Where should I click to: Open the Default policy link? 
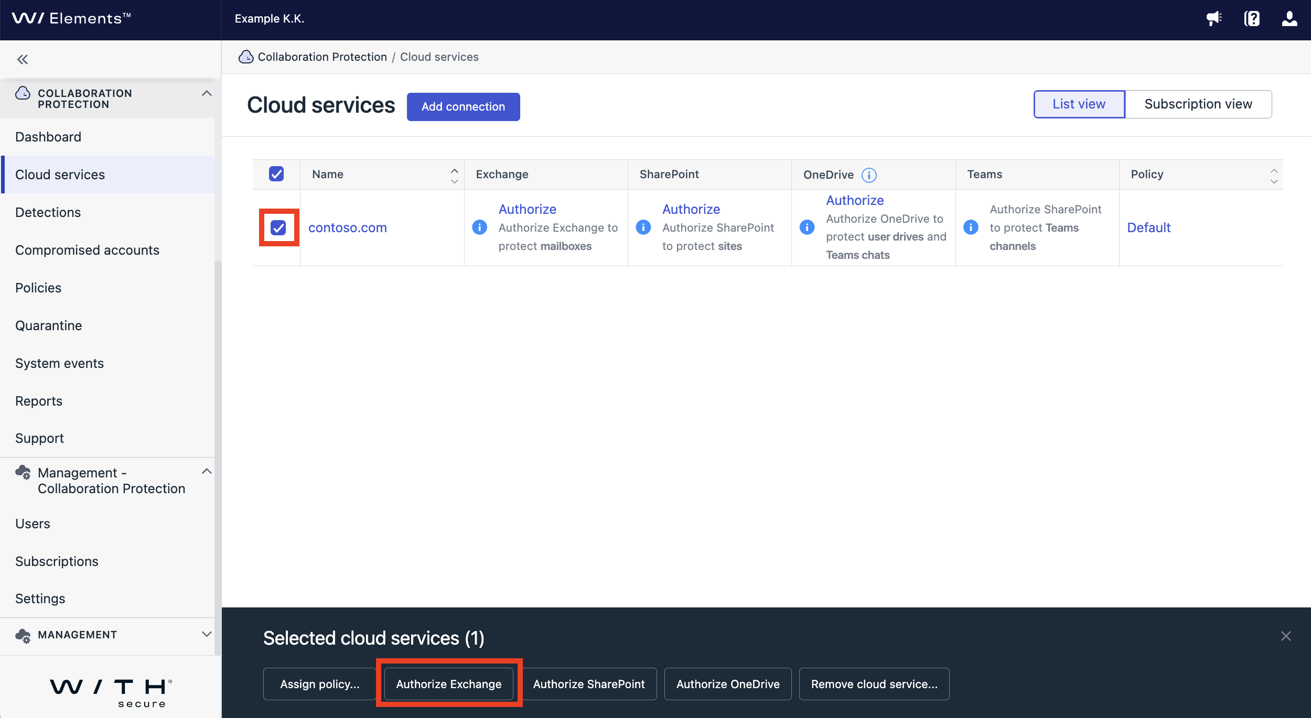click(x=1148, y=227)
